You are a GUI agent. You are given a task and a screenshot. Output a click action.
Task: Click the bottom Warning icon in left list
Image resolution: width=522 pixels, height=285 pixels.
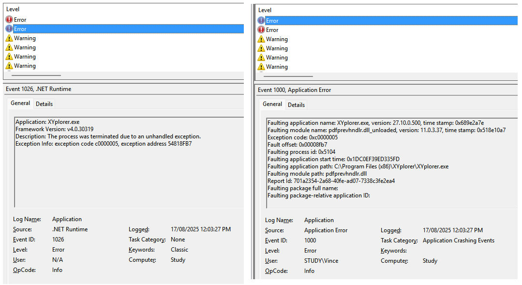click(9, 66)
